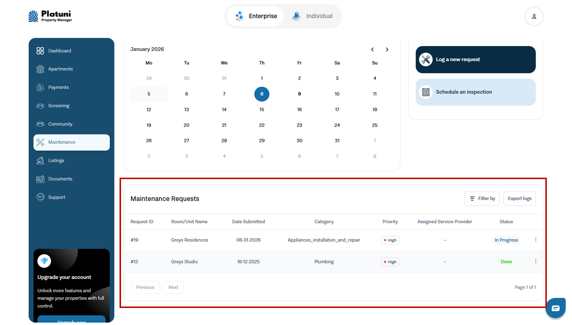572x325 pixels.
Task: Click the Previous pagination button
Action: pyautogui.click(x=145, y=287)
